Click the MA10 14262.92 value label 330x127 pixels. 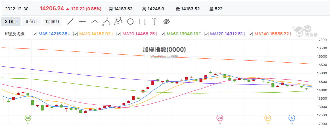coord(96,34)
